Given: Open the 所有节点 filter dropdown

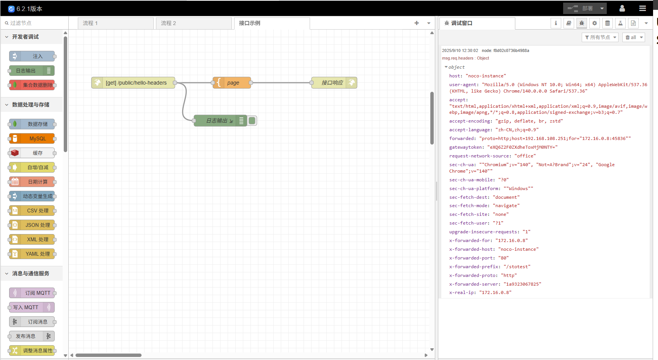Looking at the screenshot, I should [600, 37].
